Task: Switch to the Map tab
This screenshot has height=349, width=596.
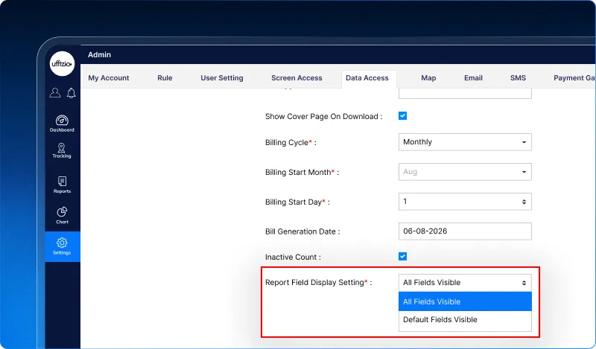Action: (x=428, y=78)
